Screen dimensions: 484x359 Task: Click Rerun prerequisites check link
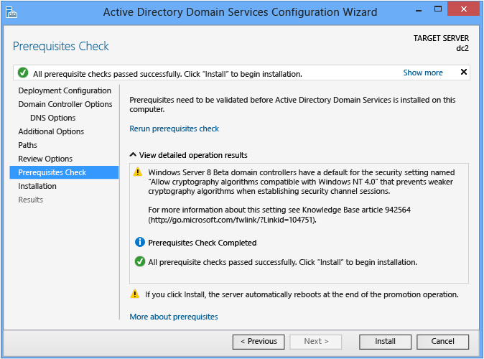tap(174, 129)
